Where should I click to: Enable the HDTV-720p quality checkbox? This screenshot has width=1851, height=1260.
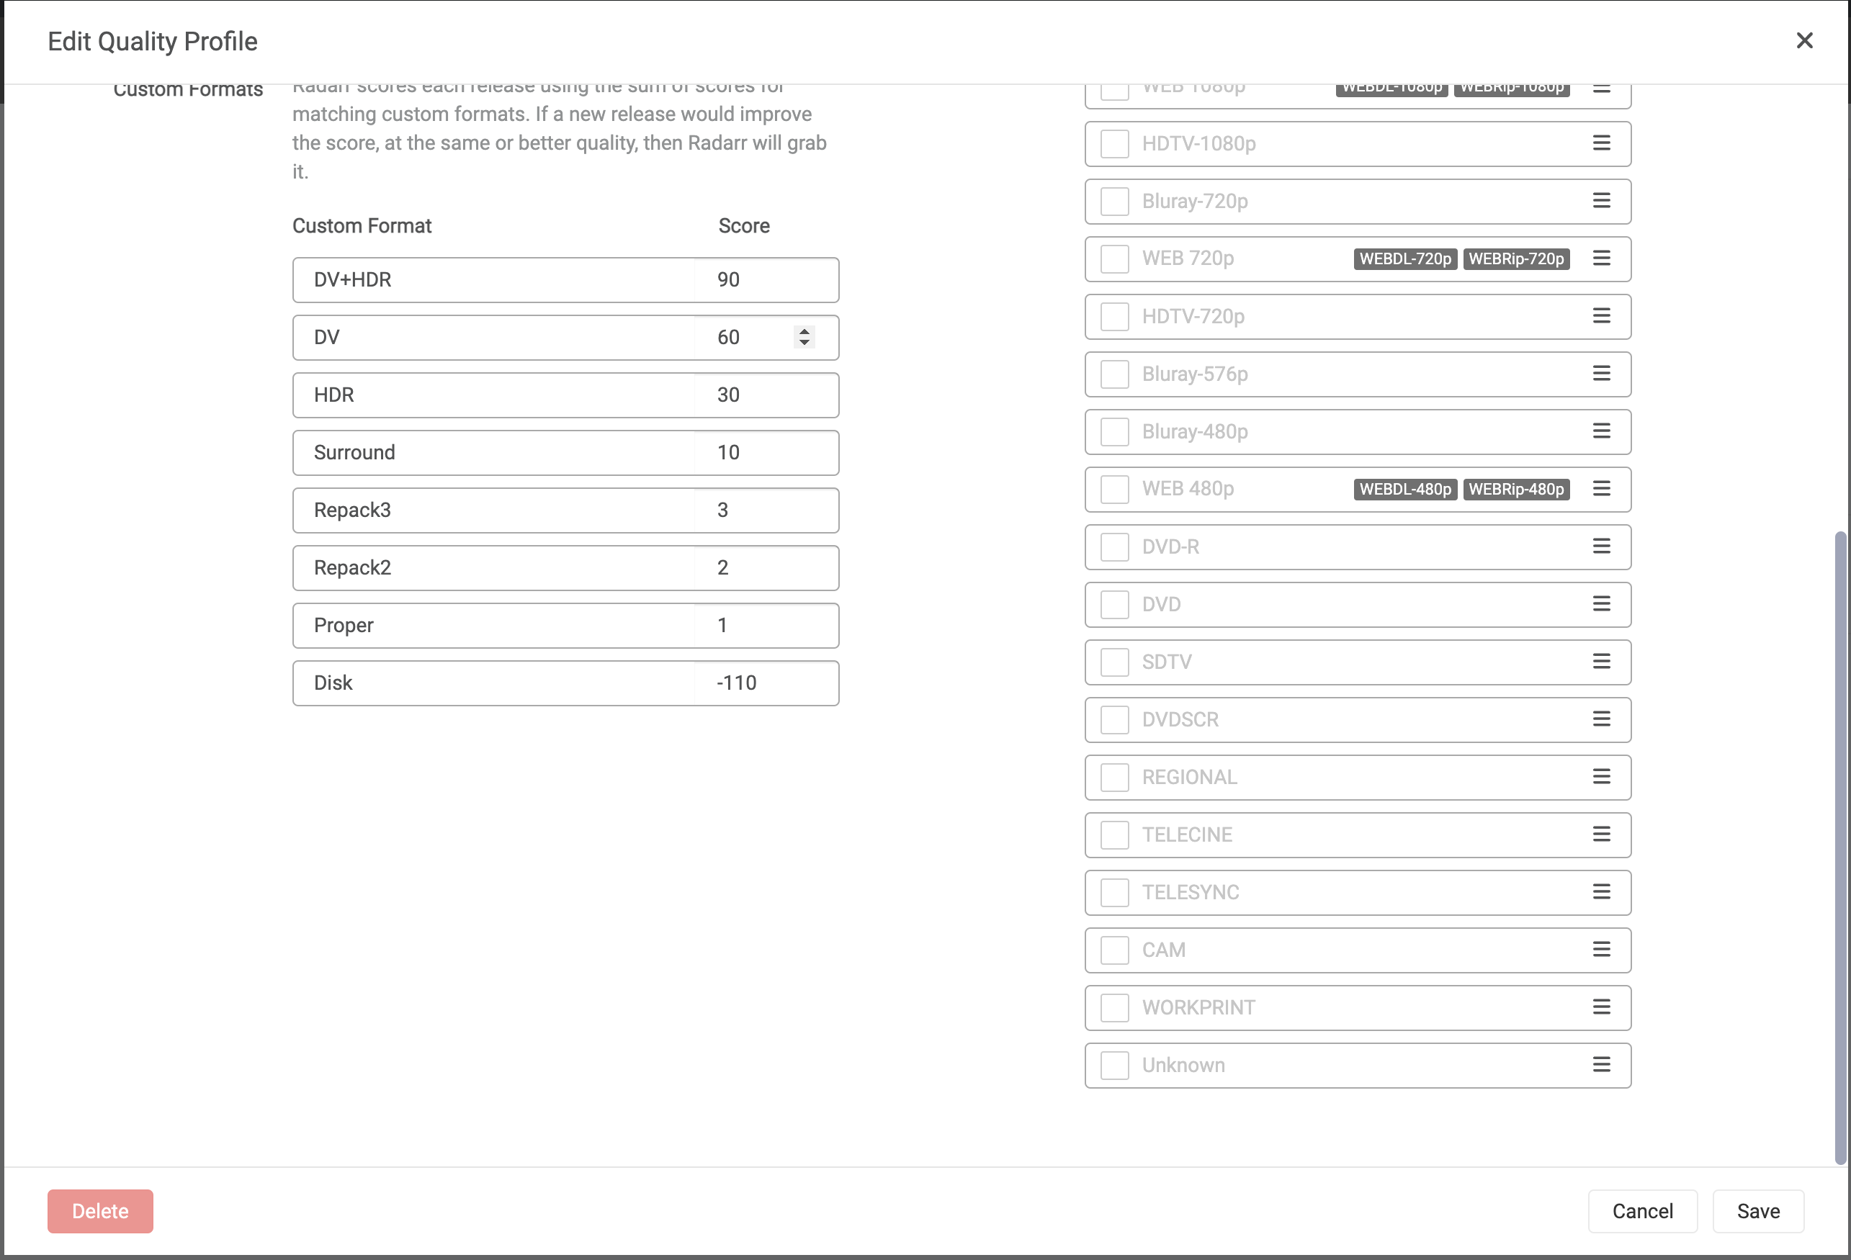(x=1113, y=316)
